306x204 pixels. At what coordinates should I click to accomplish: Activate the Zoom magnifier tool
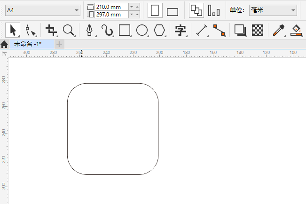[x=69, y=31]
